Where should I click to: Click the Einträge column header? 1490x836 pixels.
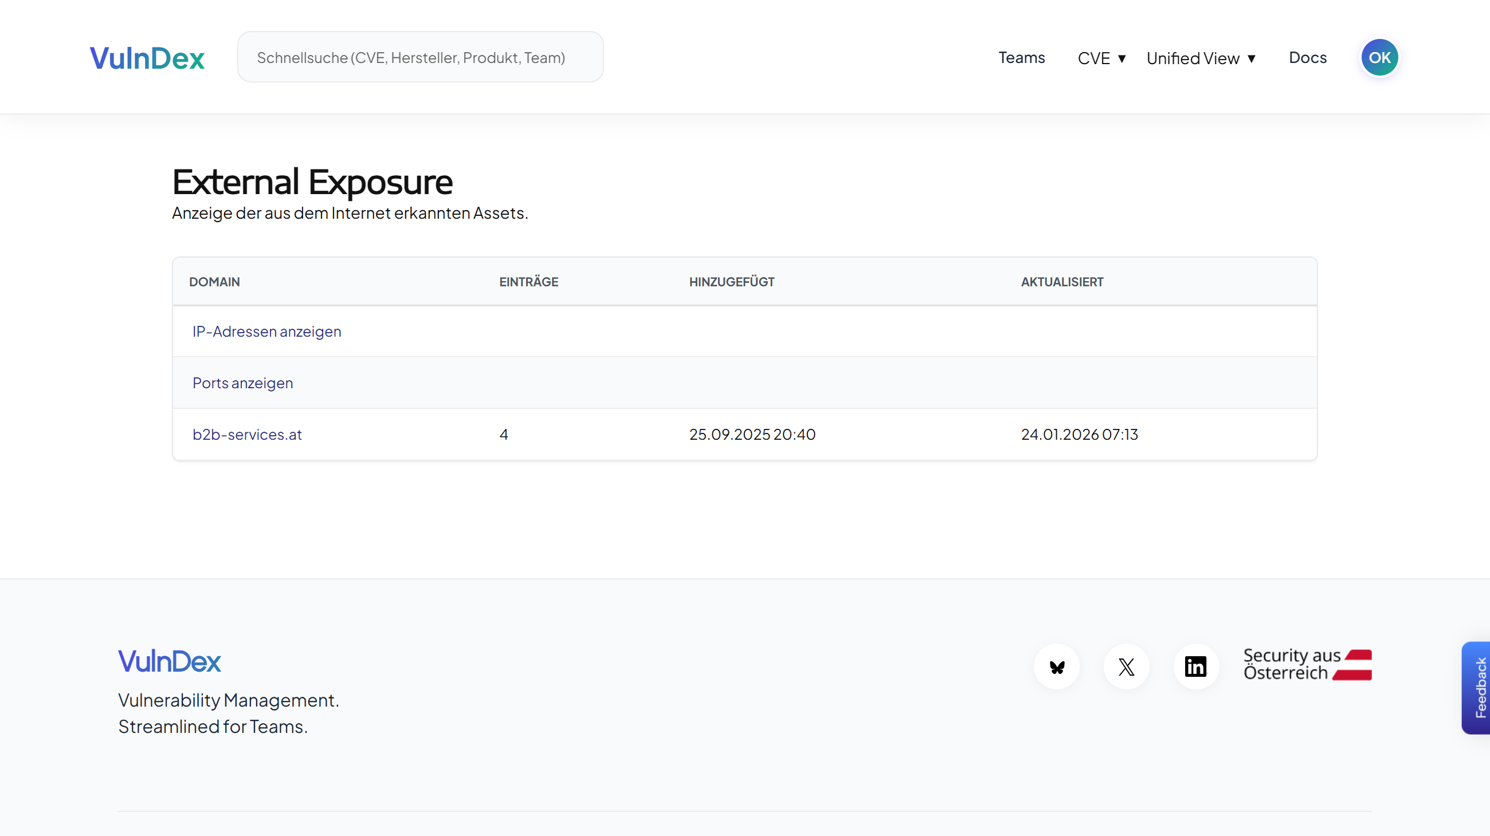528,281
